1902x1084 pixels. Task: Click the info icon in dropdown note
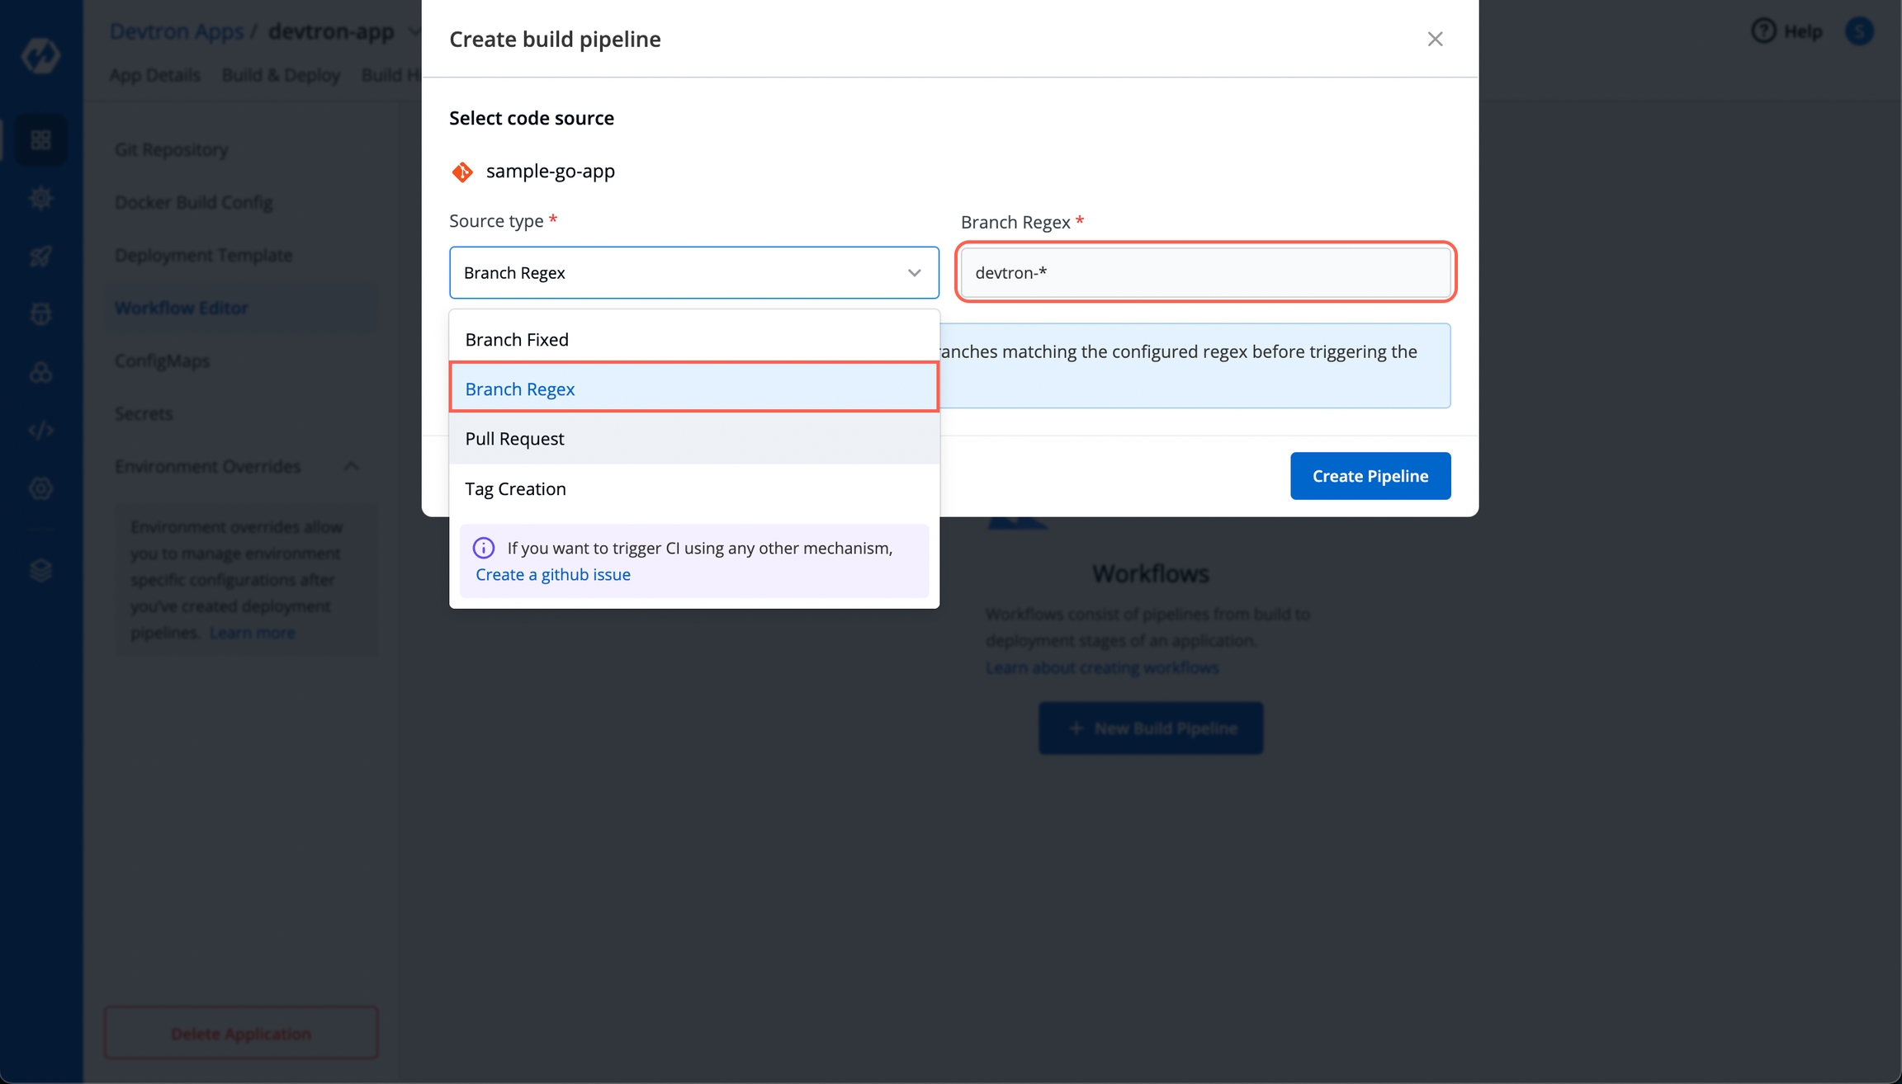484,548
